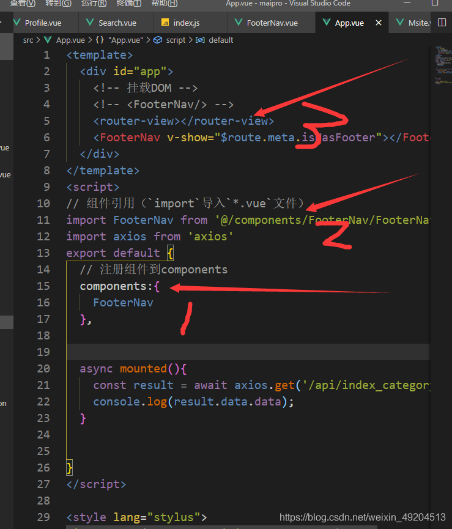
Task: Click default breadcrumb segment
Action: 221,40
